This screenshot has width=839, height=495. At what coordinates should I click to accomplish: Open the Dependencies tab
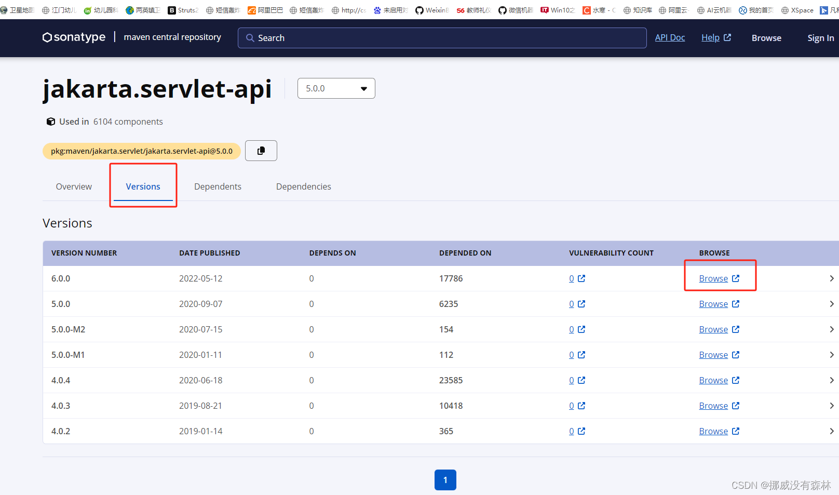[304, 186]
